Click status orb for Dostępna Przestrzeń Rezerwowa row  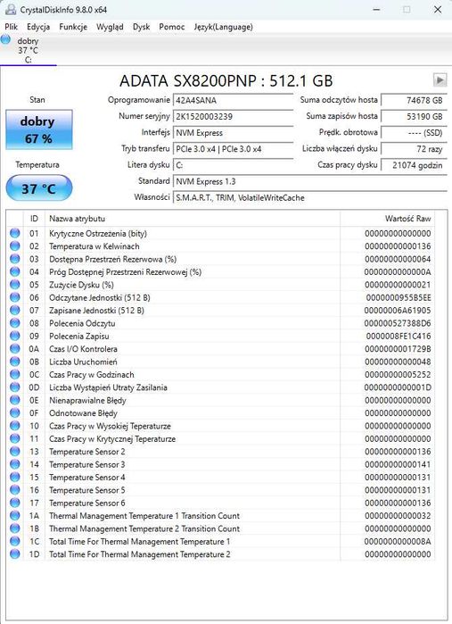[x=14, y=259]
